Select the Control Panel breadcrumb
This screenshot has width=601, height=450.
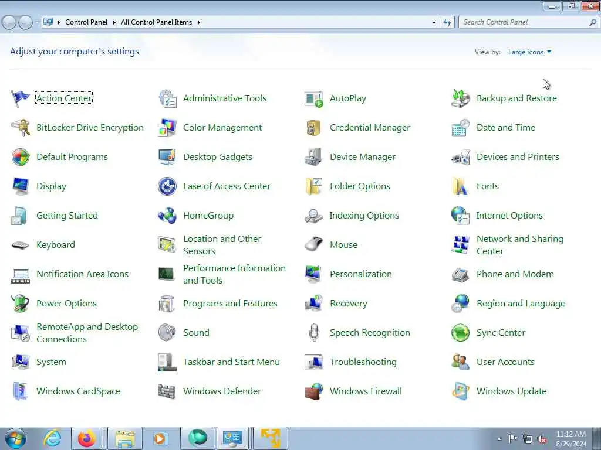point(86,22)
